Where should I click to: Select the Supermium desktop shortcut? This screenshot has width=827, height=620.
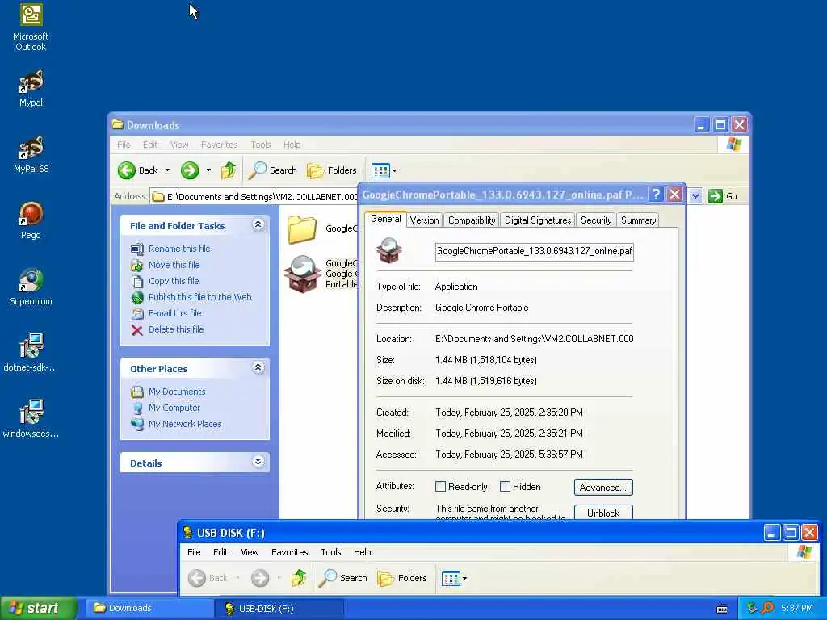tap(31, 287)
